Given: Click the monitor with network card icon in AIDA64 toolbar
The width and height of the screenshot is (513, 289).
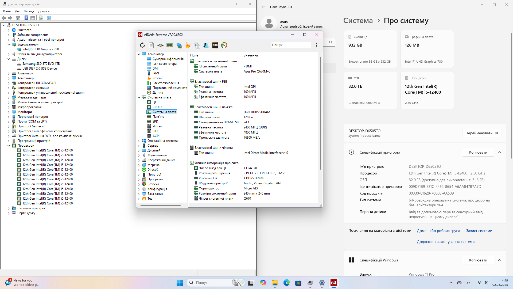Looking at the screenshot, I should [x=179, y=45].
